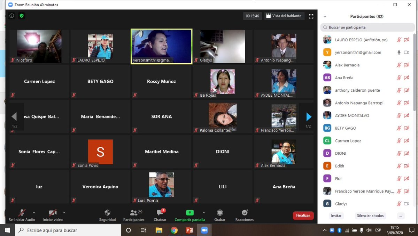Select Antonio Napanga Berrospi in participant list

[x=366, y=103]
